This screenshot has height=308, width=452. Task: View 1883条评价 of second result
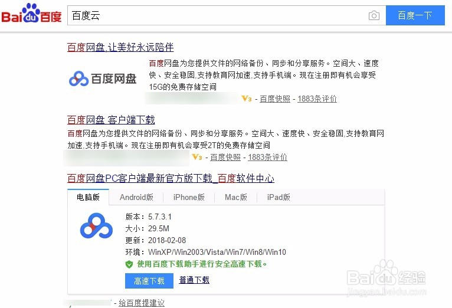267,158
